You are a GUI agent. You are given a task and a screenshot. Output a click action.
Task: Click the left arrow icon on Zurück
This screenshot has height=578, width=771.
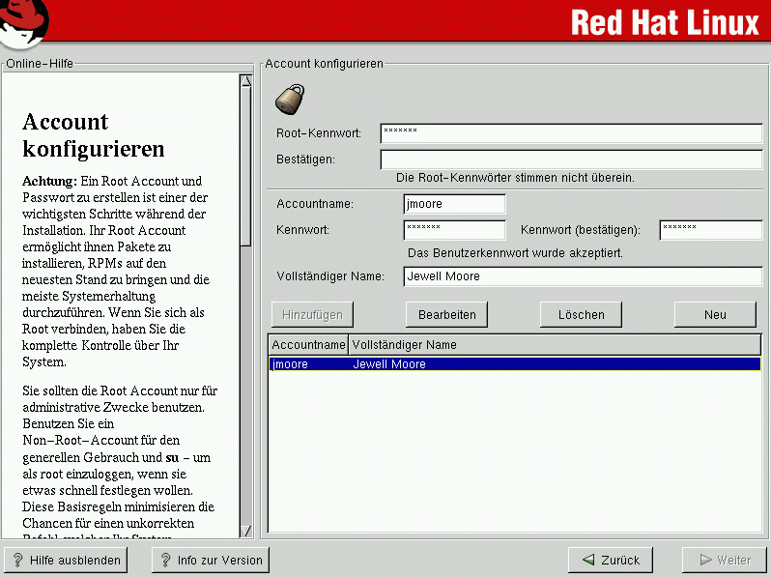tap(587, 560)
